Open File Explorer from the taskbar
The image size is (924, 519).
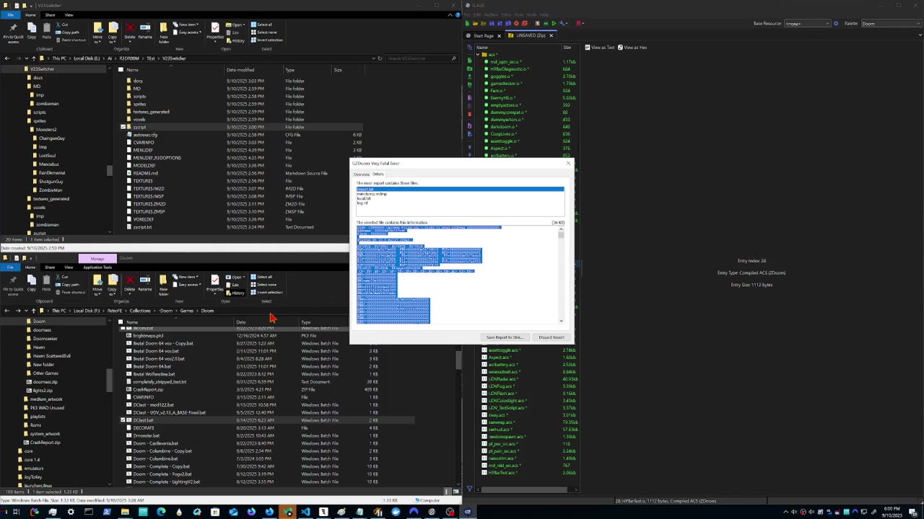[125, 512]
